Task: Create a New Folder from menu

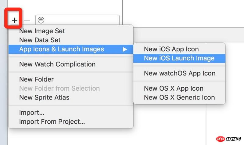Action: 37,79
